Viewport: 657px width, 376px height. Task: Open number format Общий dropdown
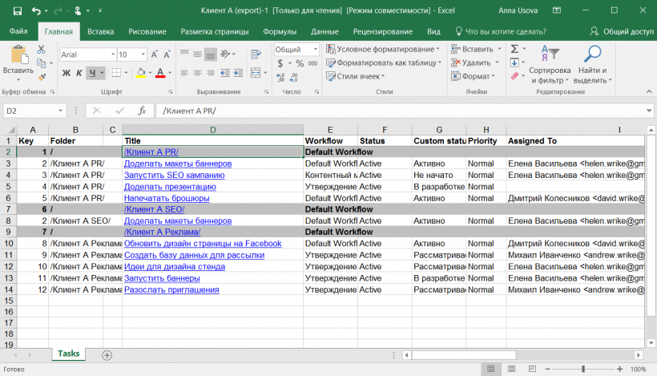(x=316, y=50)
